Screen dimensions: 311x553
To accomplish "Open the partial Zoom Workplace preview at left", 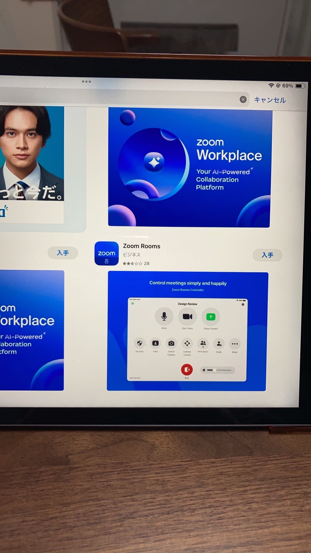I will pos(32,330).
